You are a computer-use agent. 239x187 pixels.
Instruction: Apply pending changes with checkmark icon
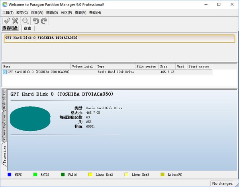[x=7, y=21]
